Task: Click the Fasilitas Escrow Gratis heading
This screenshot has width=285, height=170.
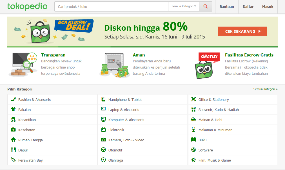Action: tap(249, 55)
